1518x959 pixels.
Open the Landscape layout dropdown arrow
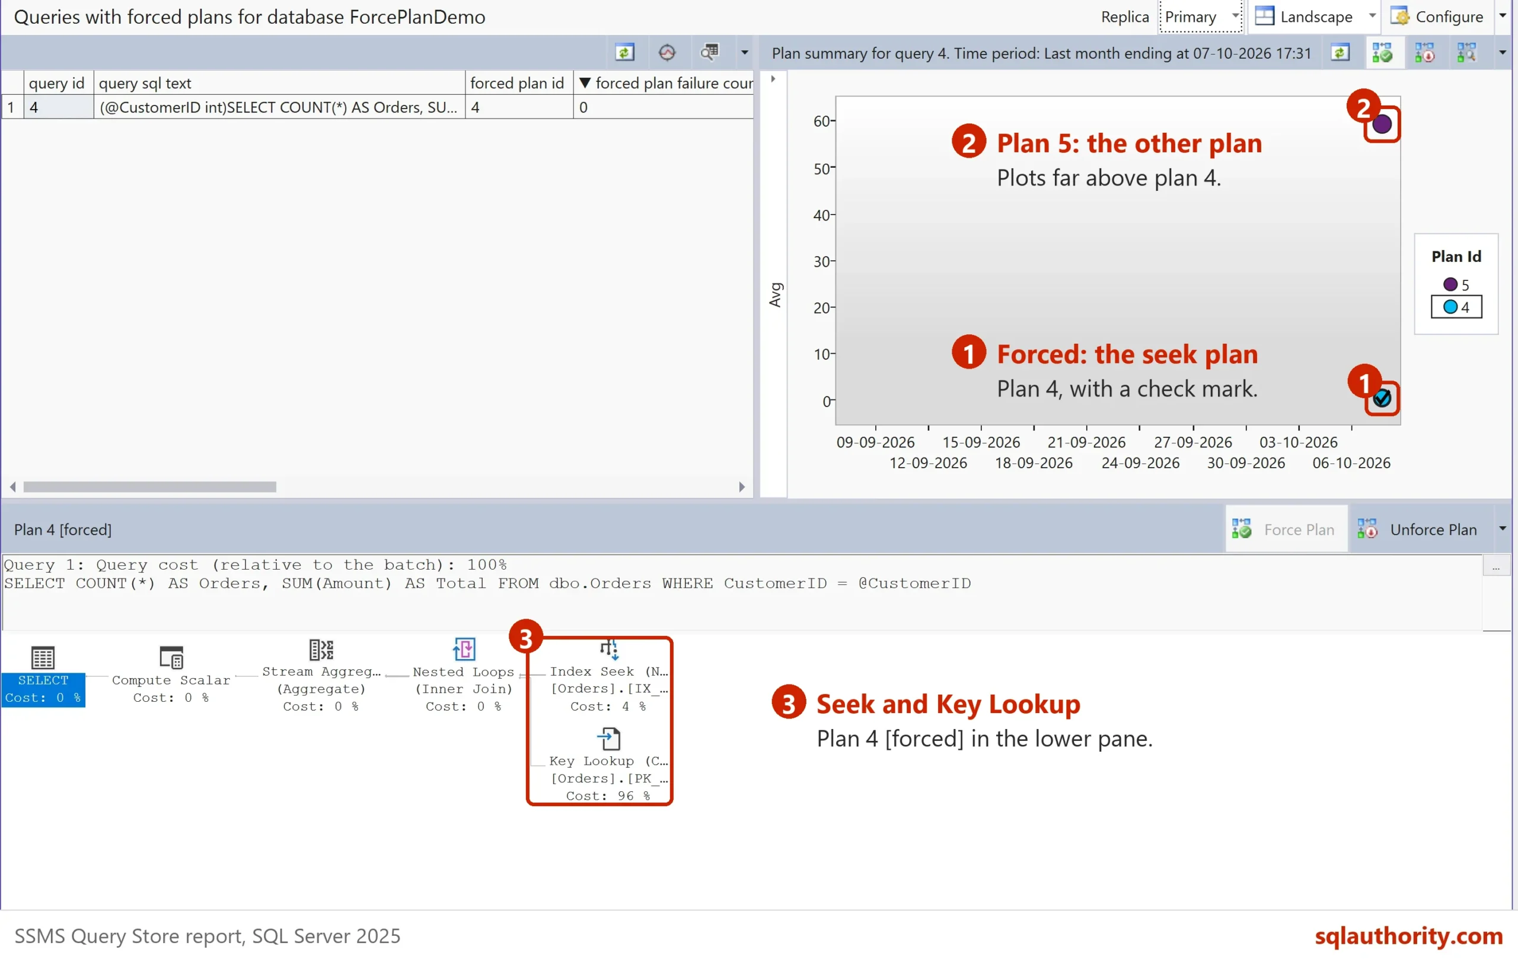click(1372, 17)
